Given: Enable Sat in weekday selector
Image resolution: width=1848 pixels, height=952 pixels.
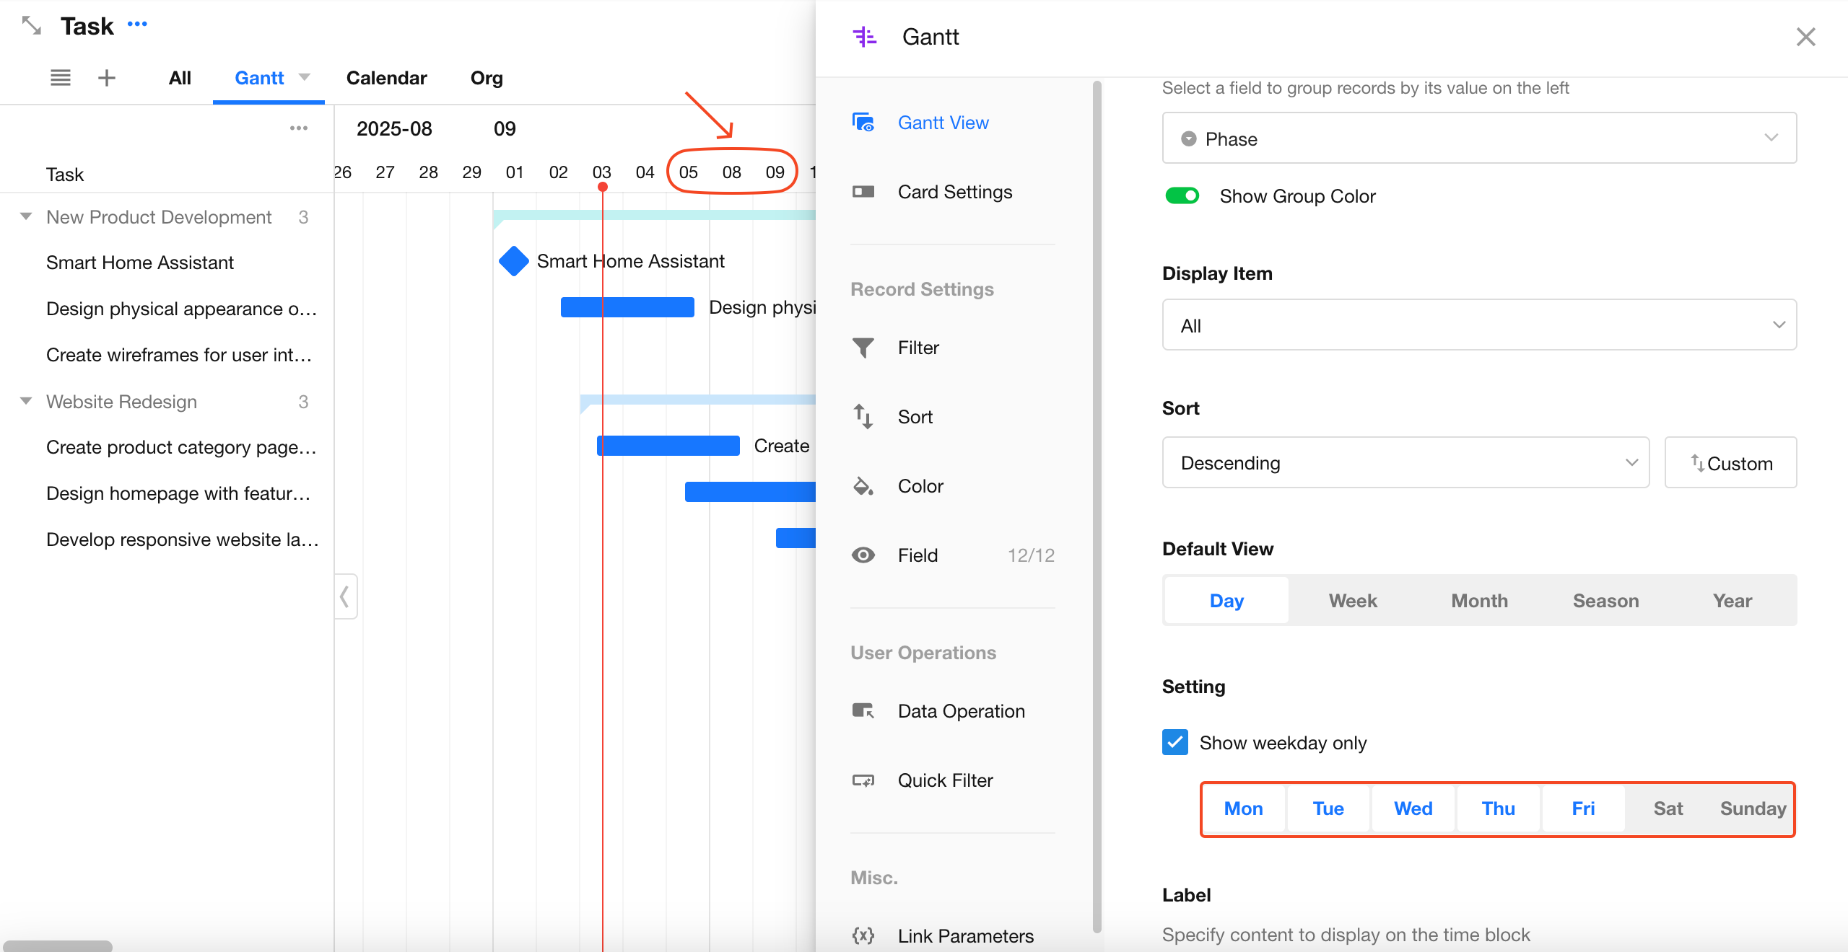Looking at the screenshot, I should coord(1668,808).
